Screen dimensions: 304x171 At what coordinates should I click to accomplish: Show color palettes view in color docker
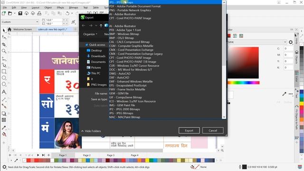pyautogui.click(x=241, y=36)
